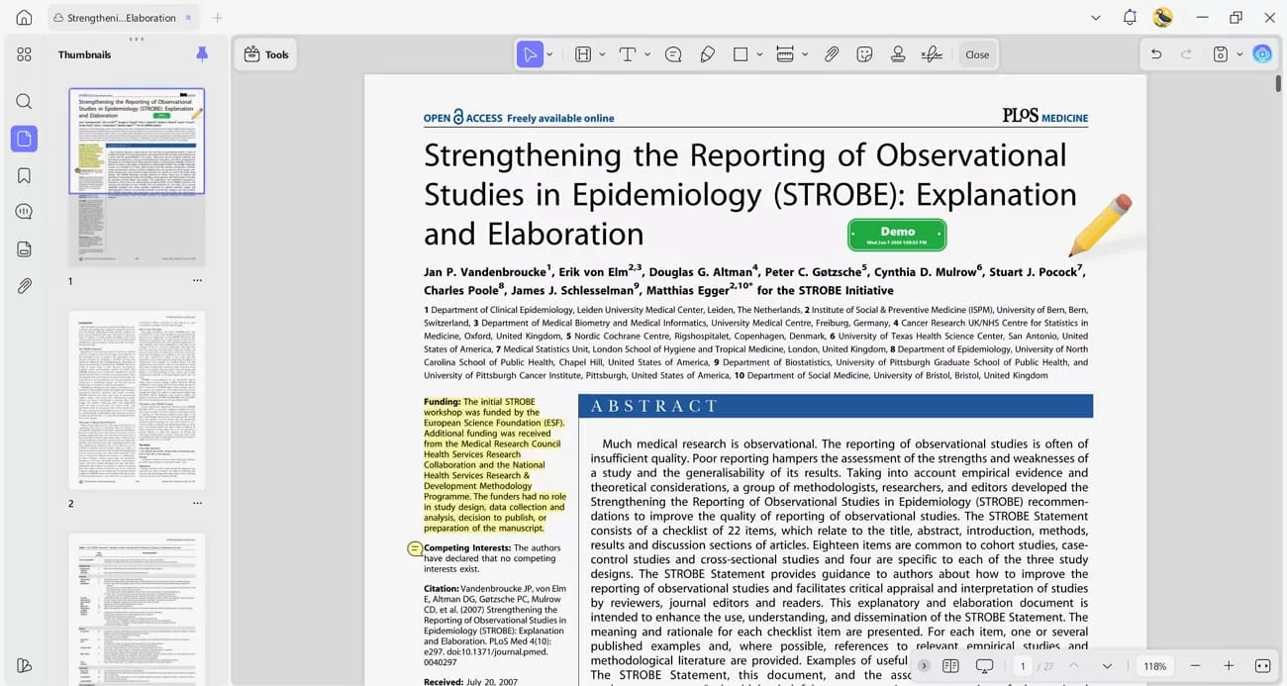Select the stamp tool
The height and width of the screenshot is (686, 1287).
(898, 54)
